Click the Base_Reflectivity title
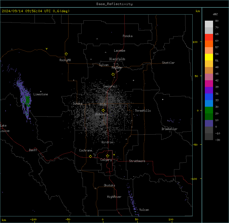Image resolution: width=229 pixels, height=223 pixels. click(x=114, y=4)
